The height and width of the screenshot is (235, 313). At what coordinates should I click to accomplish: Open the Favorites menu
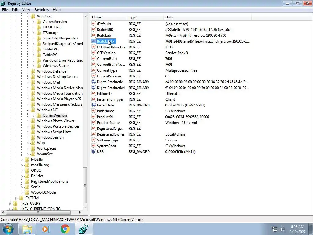coord(41,9)
